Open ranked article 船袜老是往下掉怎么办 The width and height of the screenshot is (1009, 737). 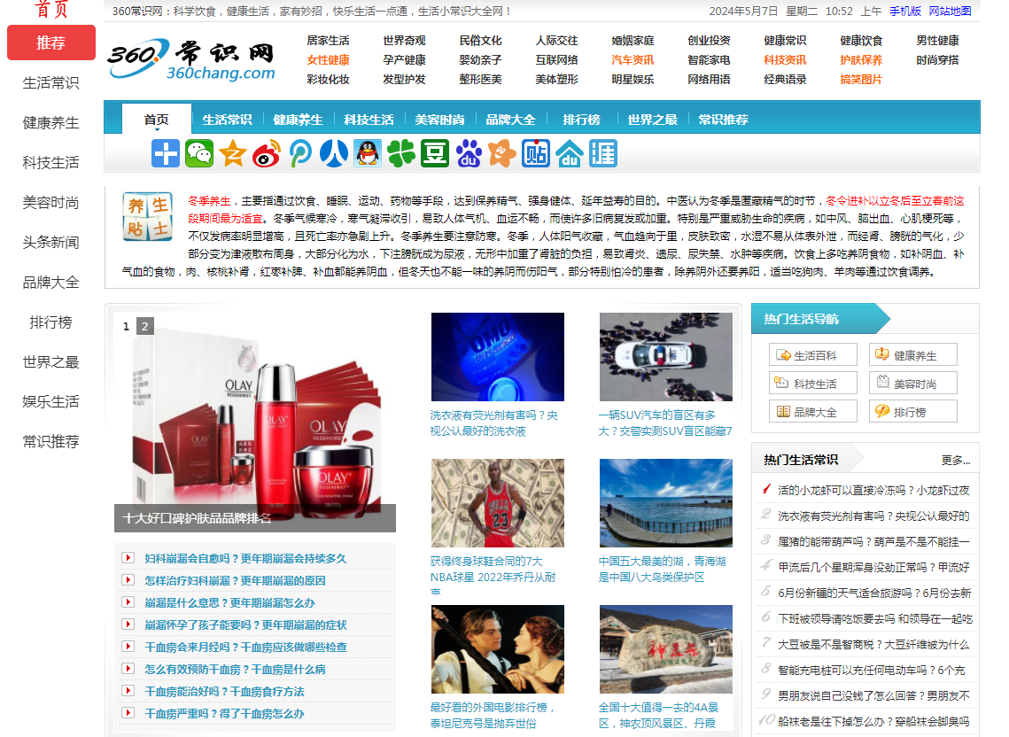873,722
